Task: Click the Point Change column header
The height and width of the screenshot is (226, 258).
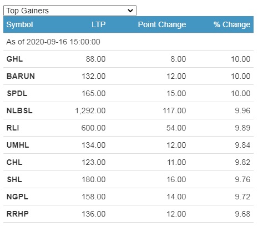Action: (x=162, y=24)
